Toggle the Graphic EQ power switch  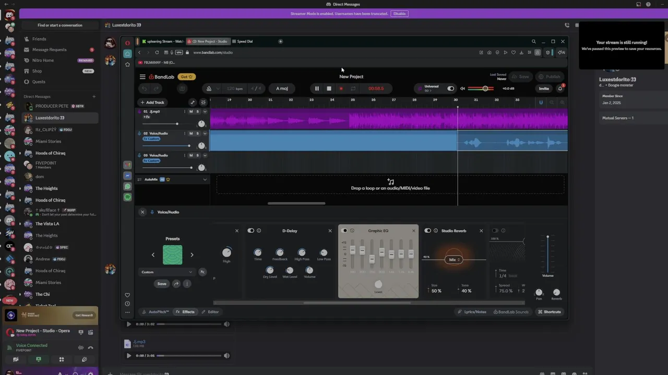click(x=344, y=231)
